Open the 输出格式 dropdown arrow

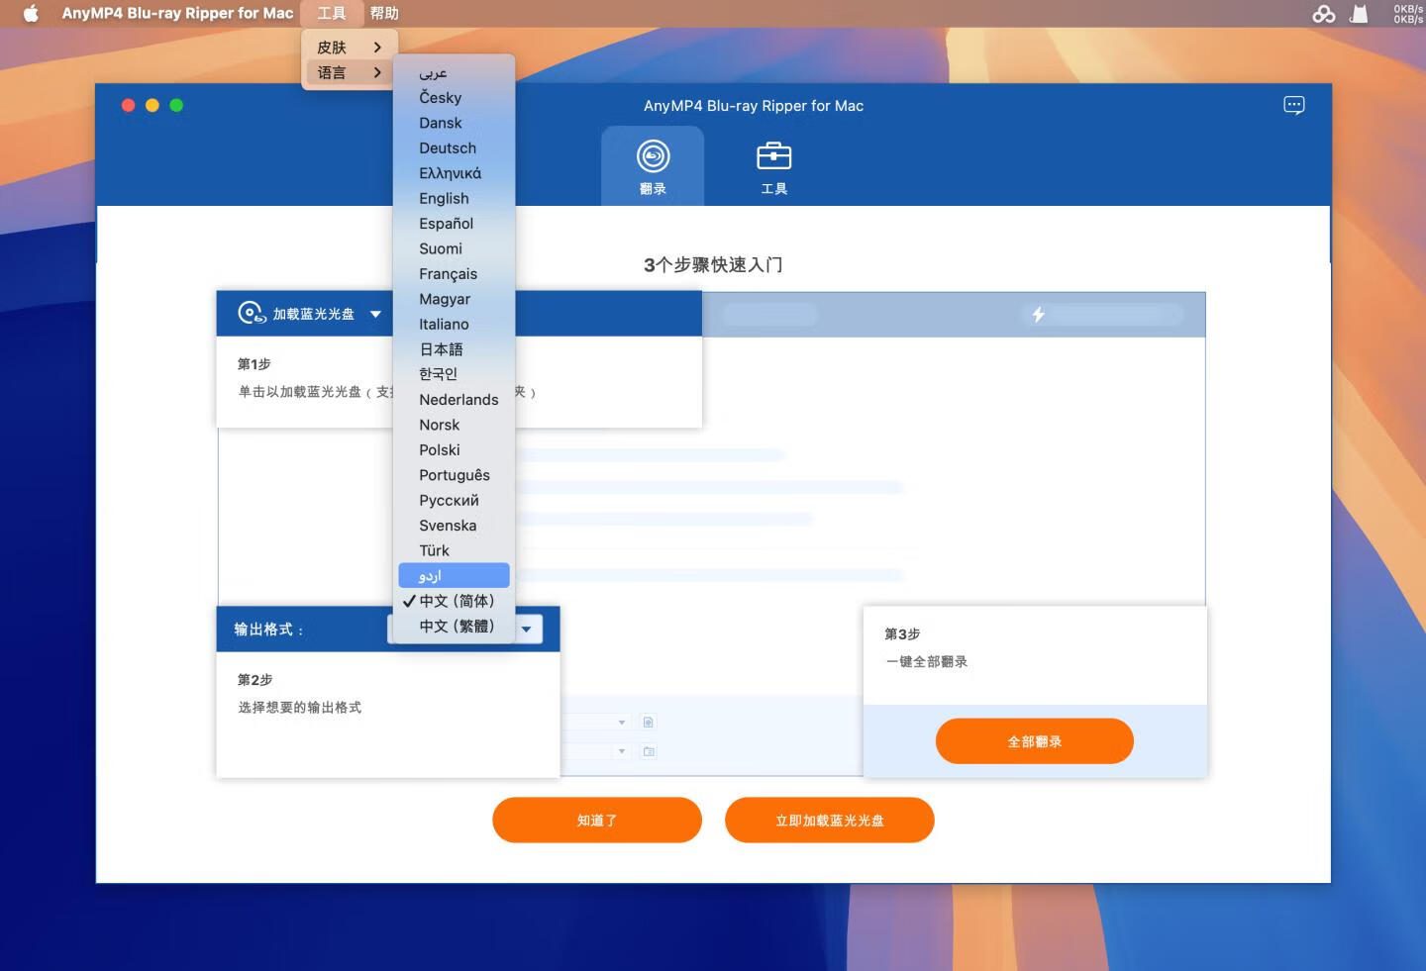pos(527,630)
